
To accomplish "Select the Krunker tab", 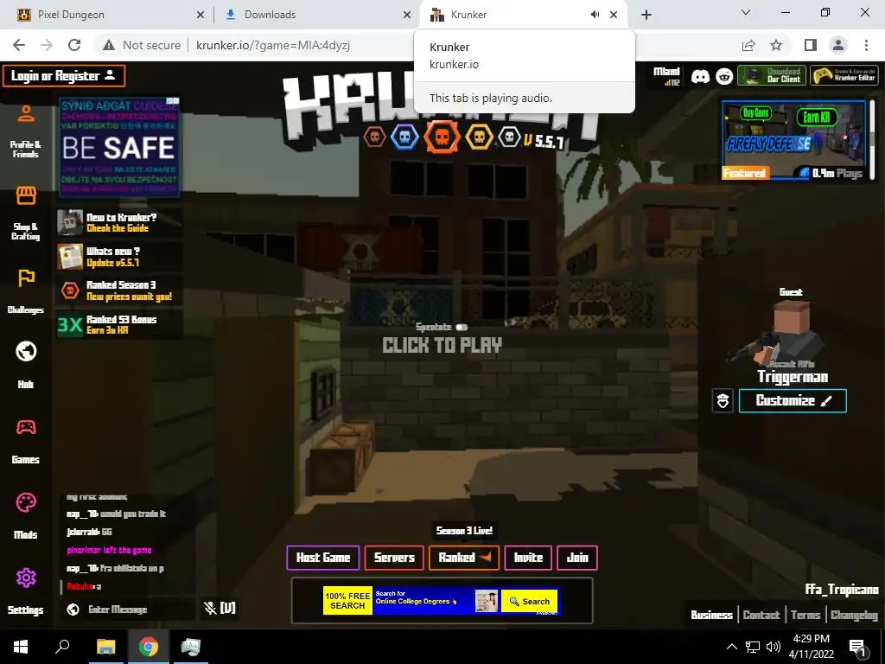I will [x=524, y=15].
